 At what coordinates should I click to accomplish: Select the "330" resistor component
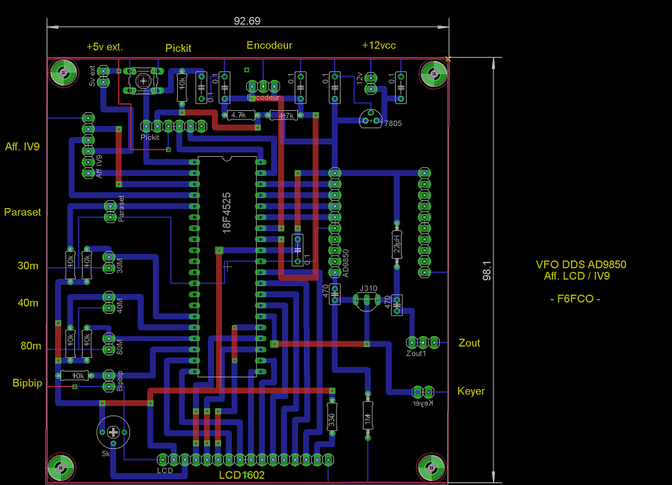tap(331, 417)
